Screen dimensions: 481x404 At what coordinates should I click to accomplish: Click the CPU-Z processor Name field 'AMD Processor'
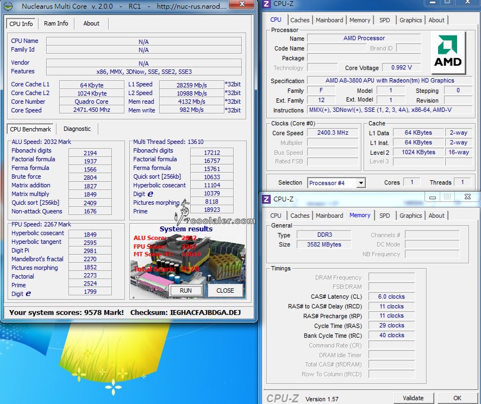[364, 39]
